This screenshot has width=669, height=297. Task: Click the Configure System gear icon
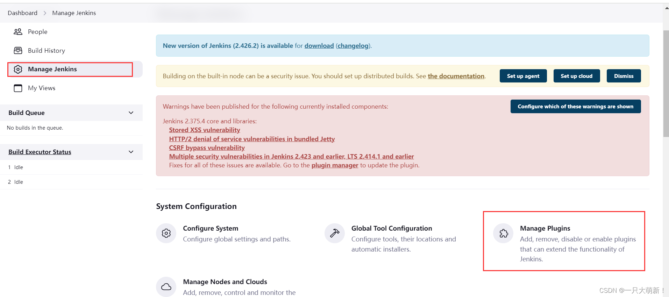[166, 233]
